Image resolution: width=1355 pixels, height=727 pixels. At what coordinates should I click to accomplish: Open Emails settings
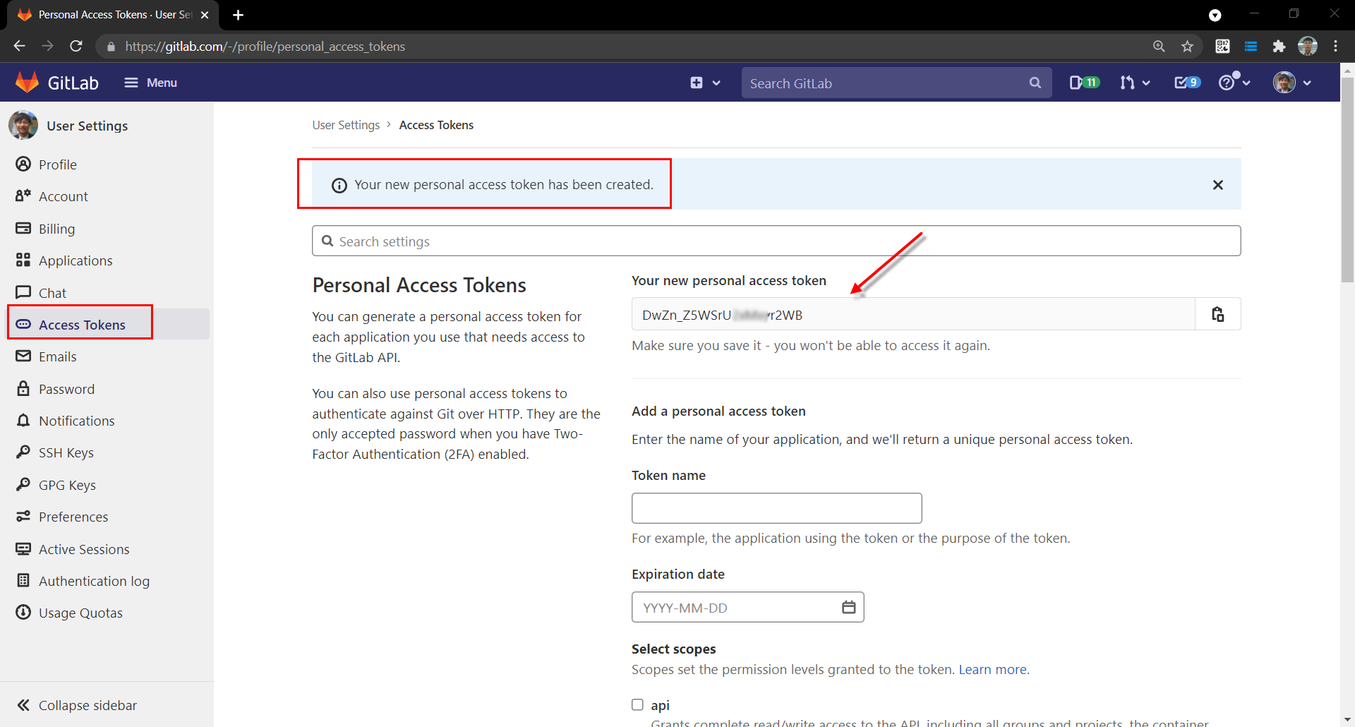(x=57, y=356)
